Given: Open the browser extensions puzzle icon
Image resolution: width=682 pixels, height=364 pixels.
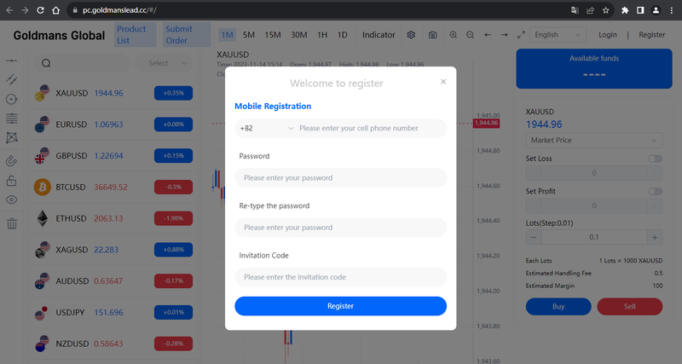Looking at the screenshot, I should pyautogui.click(x=625, y=10).
